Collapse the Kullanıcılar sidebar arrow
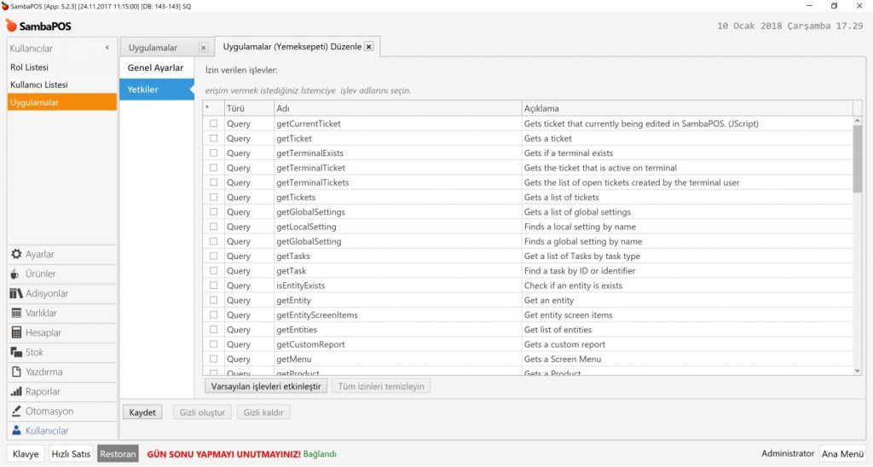Image resolution: width=873 pixels, height=467 pixels. tap(107, 49)
